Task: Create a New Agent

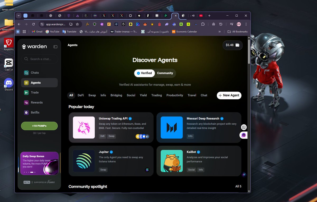Action: tap(229, 95)
